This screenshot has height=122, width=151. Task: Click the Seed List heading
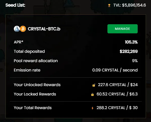15,5
